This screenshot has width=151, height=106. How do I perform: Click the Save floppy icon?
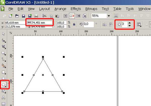click(x=23, y=16)
